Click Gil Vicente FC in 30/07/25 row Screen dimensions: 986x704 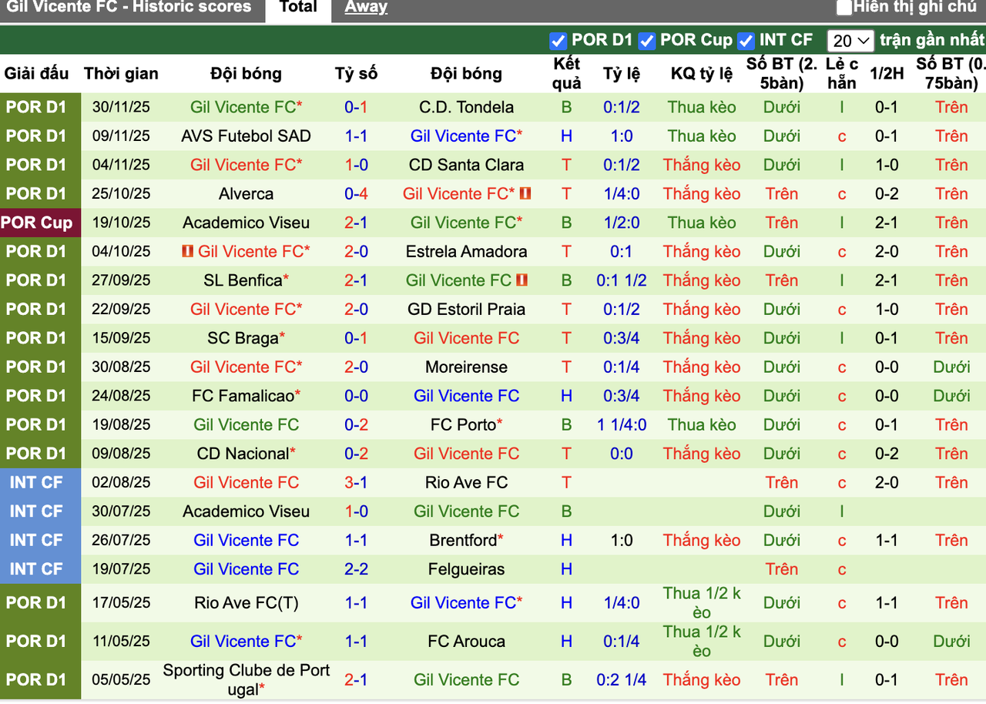point(466,511)
